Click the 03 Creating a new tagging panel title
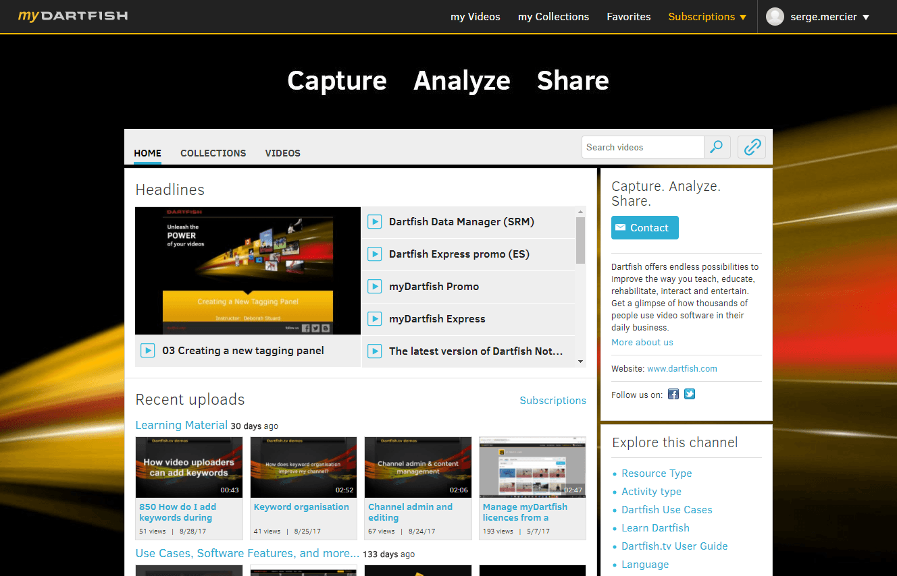This screenshot has width=897, height=576. tap(243, 351)
